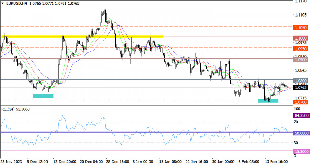310x165 pixels.
Task: Select the yellow resistance zone near 1.1000
Action: [82, 37]
